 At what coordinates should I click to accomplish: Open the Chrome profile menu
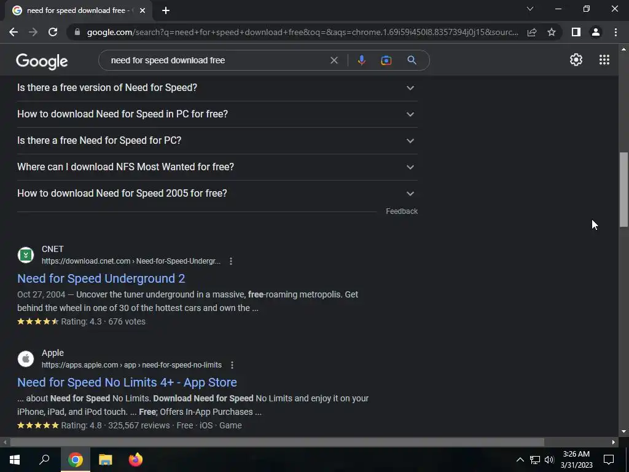[x=596, y=32]
